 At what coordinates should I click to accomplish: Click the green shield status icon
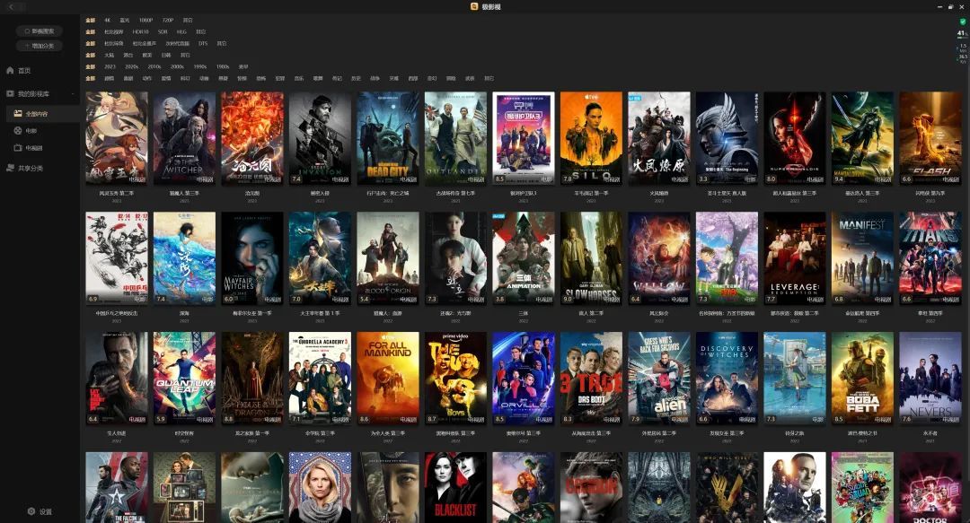coord(962,22)
